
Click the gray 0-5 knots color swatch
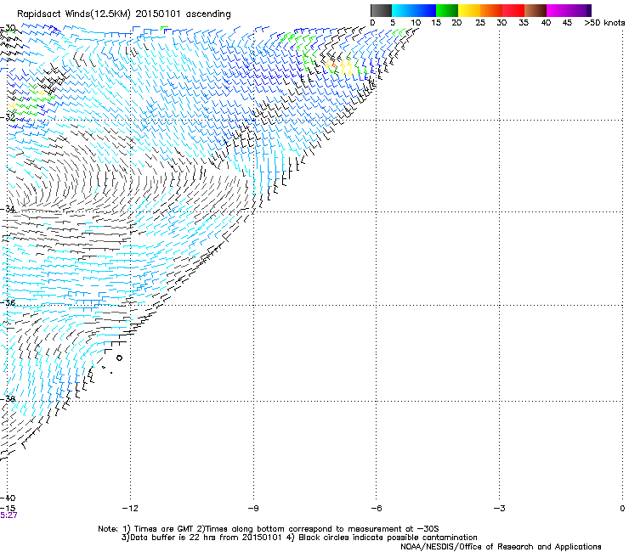point(381,10)
